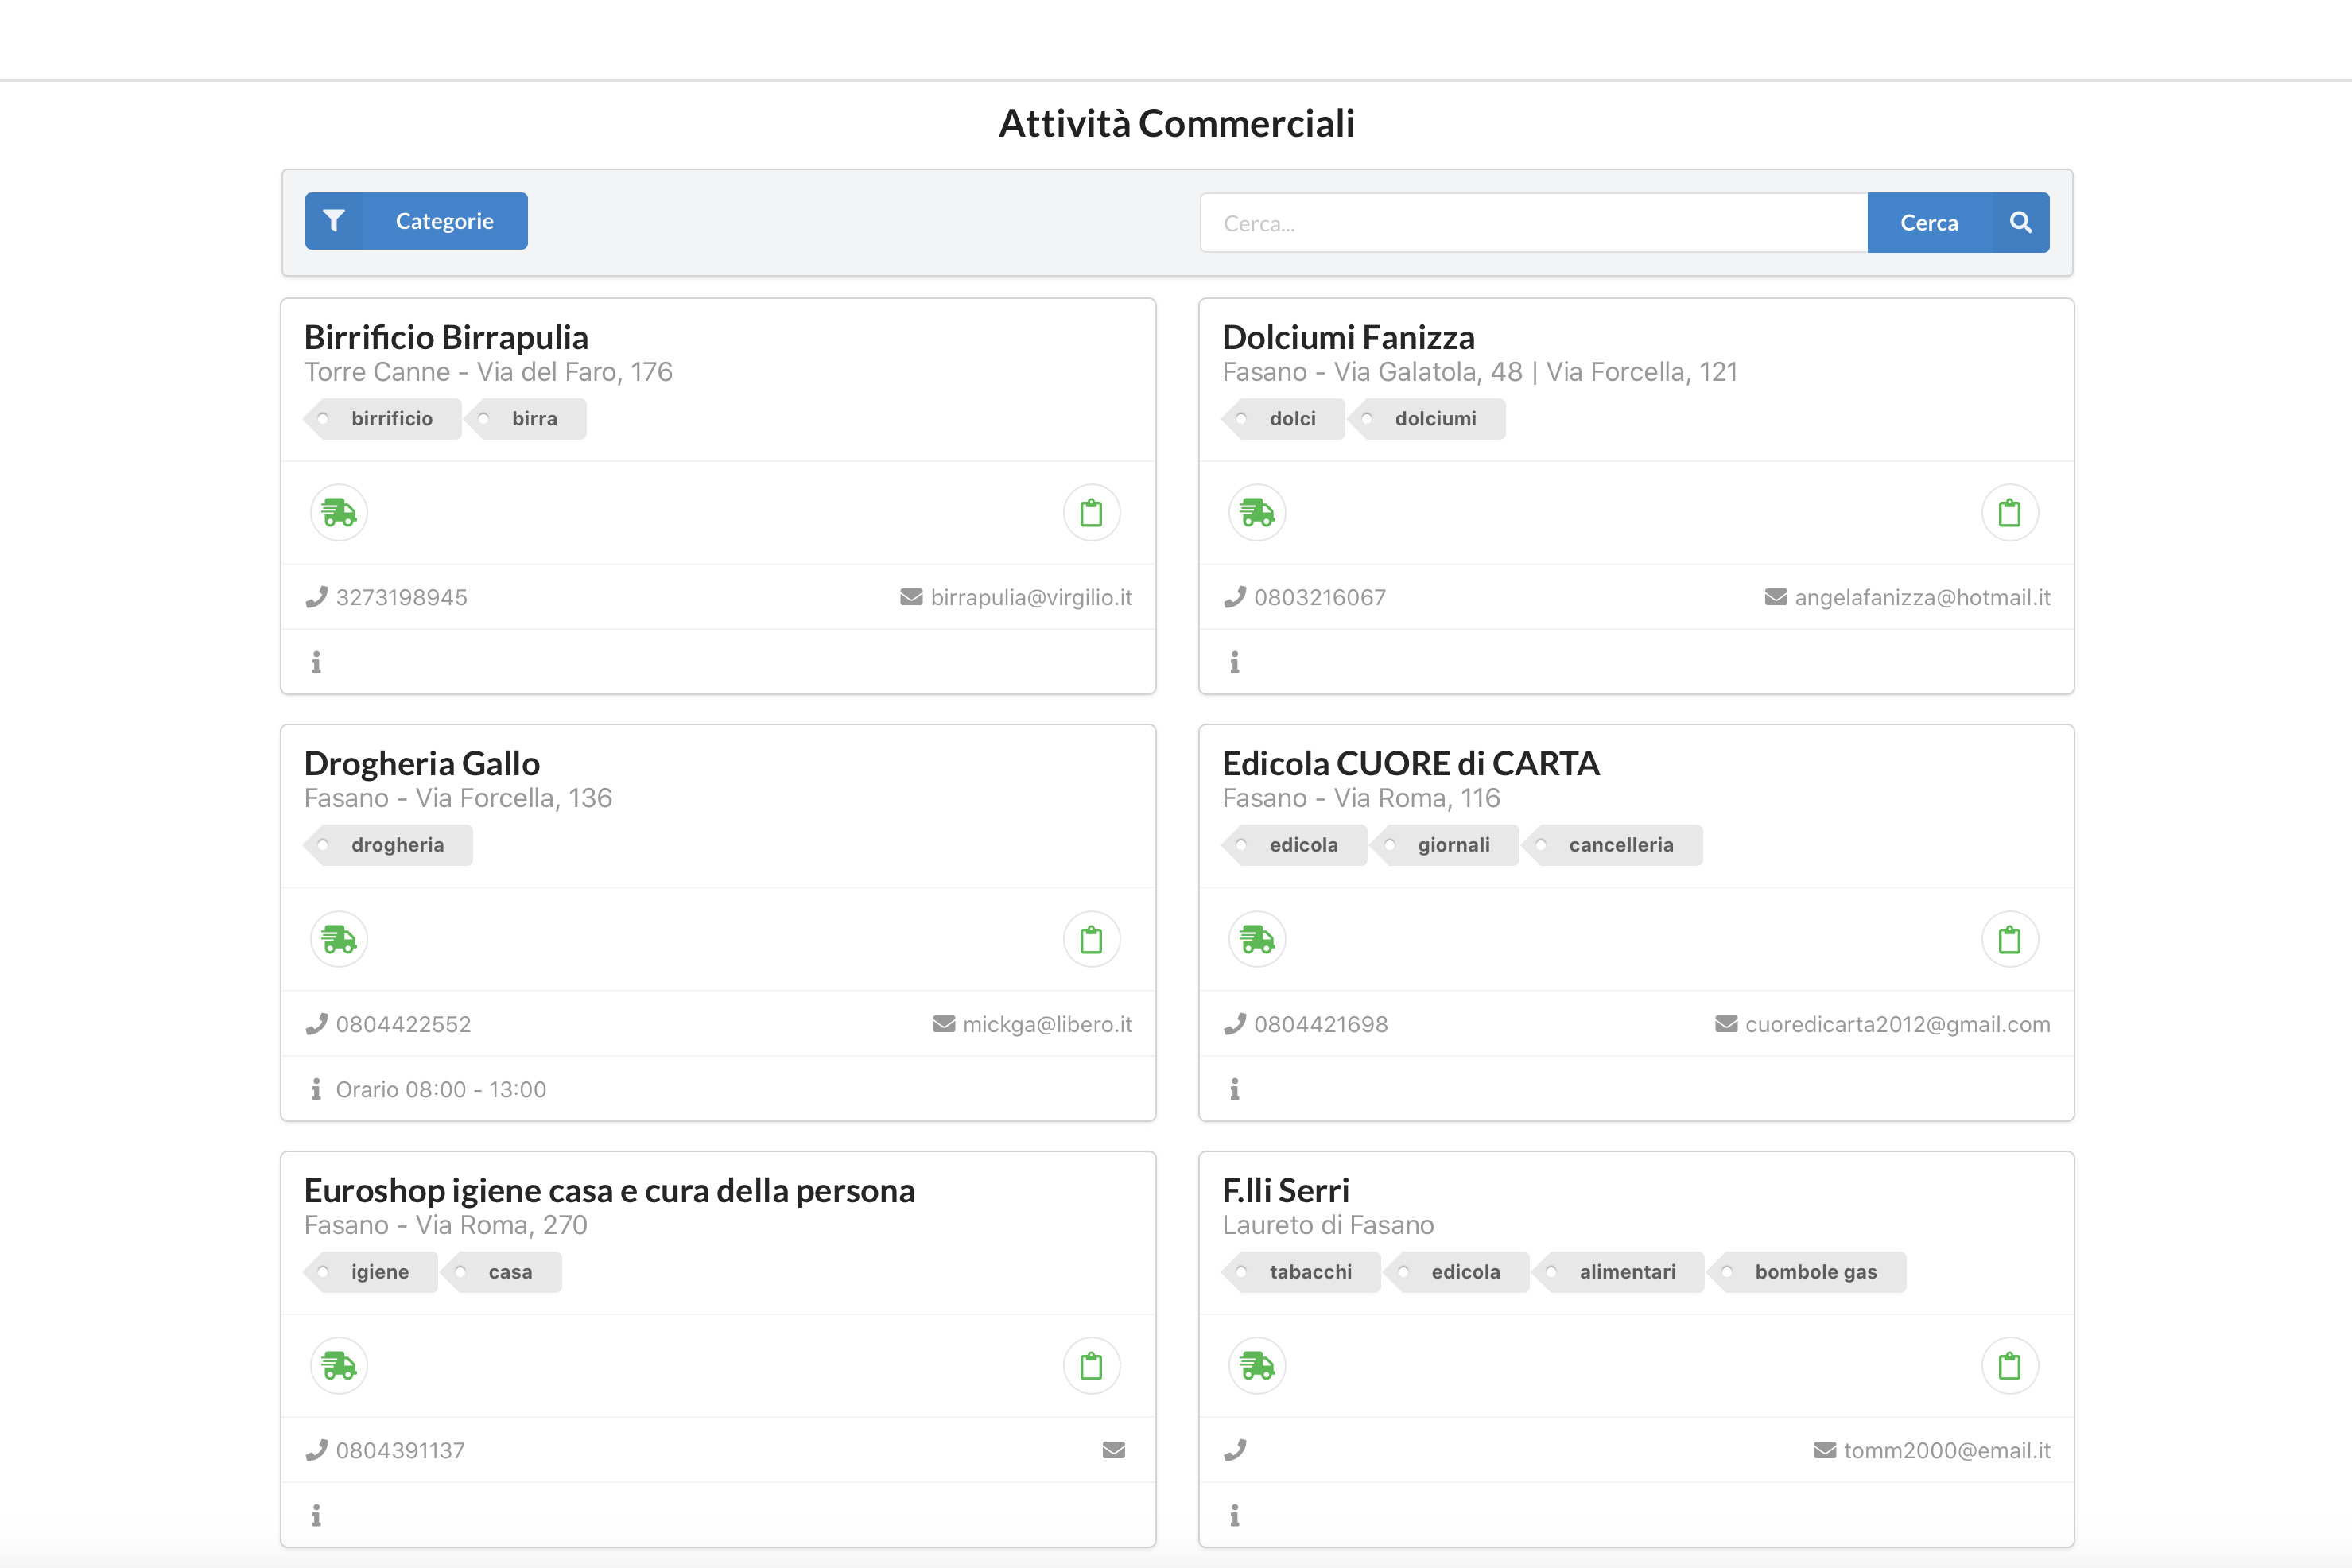Click phone icon next to 0803216067
Screen dimensions: 2352x1568
click(1235, 597)
